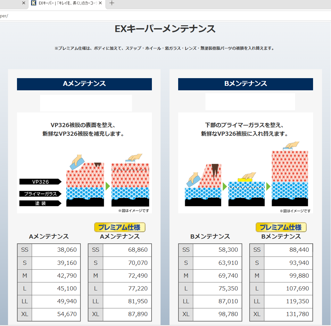
Task: Click the 42,790 price cell
Action: 56,276
